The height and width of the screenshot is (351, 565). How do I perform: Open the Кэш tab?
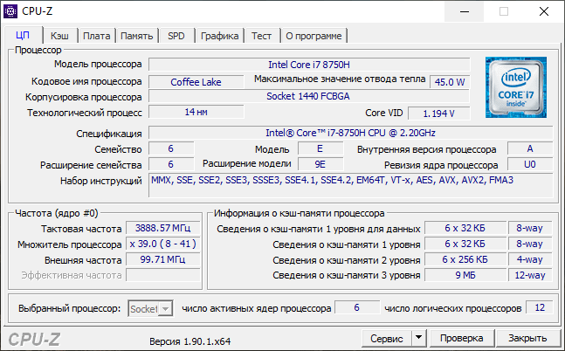point(59,36)
